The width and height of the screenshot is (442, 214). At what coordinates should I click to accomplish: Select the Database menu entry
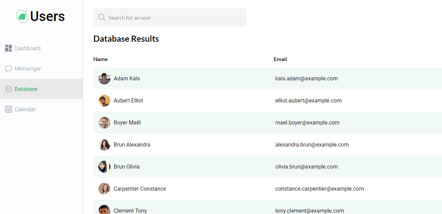click(x=26, y=89)
